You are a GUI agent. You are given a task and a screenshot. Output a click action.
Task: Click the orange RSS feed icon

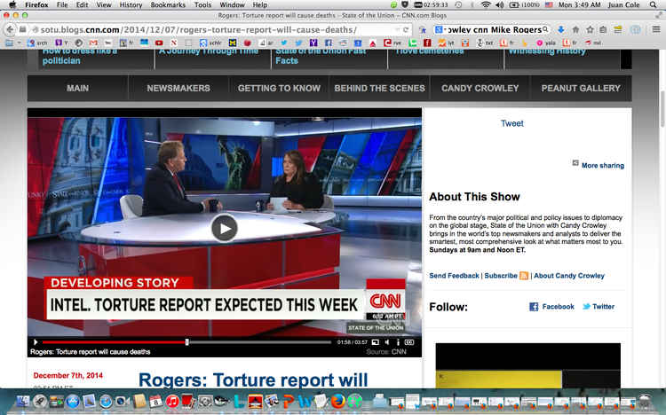(524, 276)
